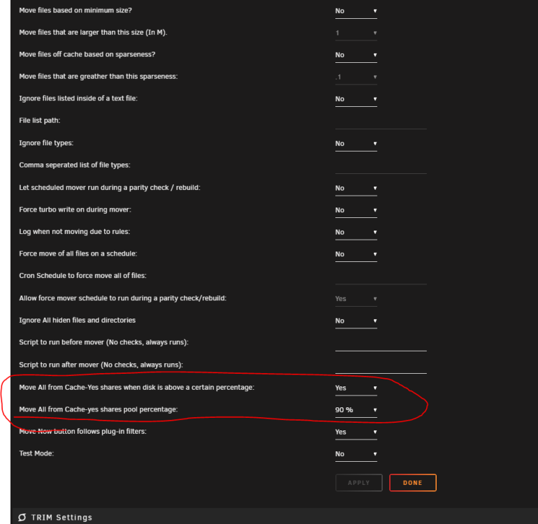This screenshot has width=538, height=524.
Task: Focus the comma separated file types field
Action: (x=381, y=166)
